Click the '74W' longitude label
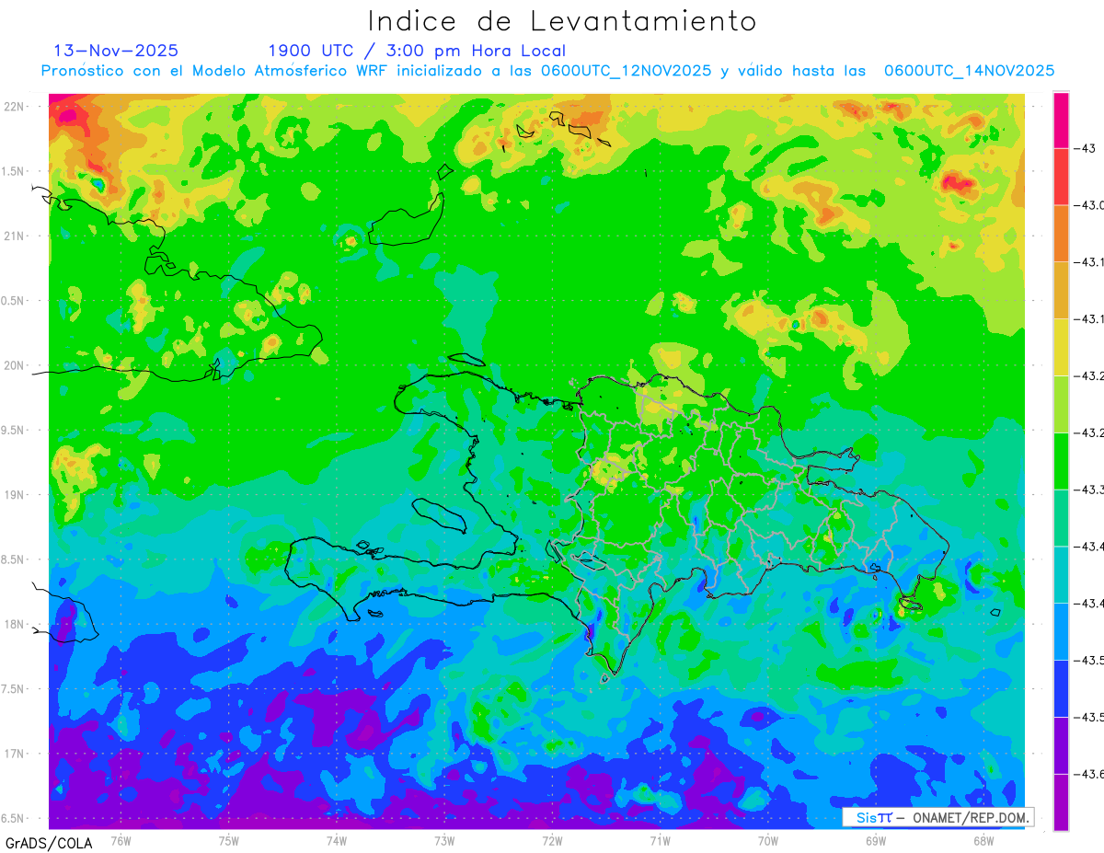1104x853 pixels. click(337, 840)
